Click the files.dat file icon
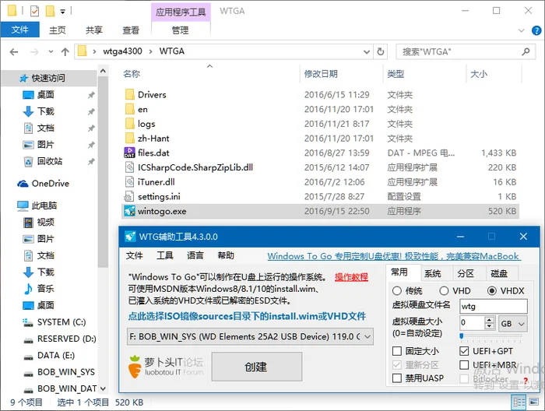This screenshot has width=545, height=411. tap(130, 153)
